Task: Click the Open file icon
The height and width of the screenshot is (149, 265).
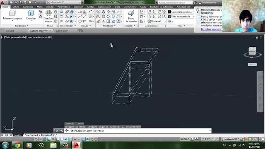Action: 16,2
